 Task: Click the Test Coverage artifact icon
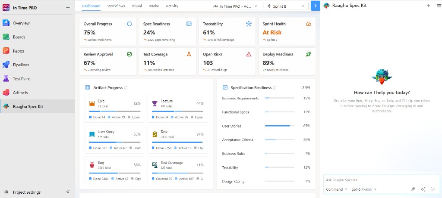click(x=155, y=165)
